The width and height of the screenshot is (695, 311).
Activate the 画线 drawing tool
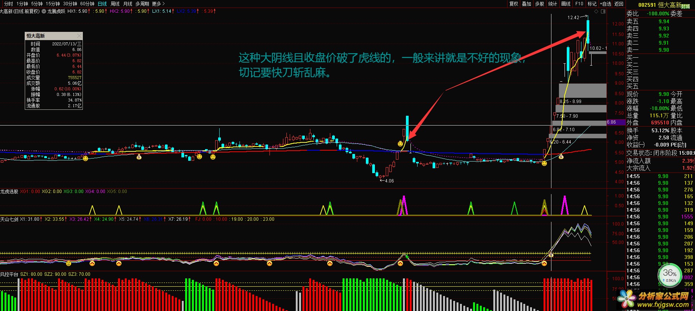tap(566, 4)
